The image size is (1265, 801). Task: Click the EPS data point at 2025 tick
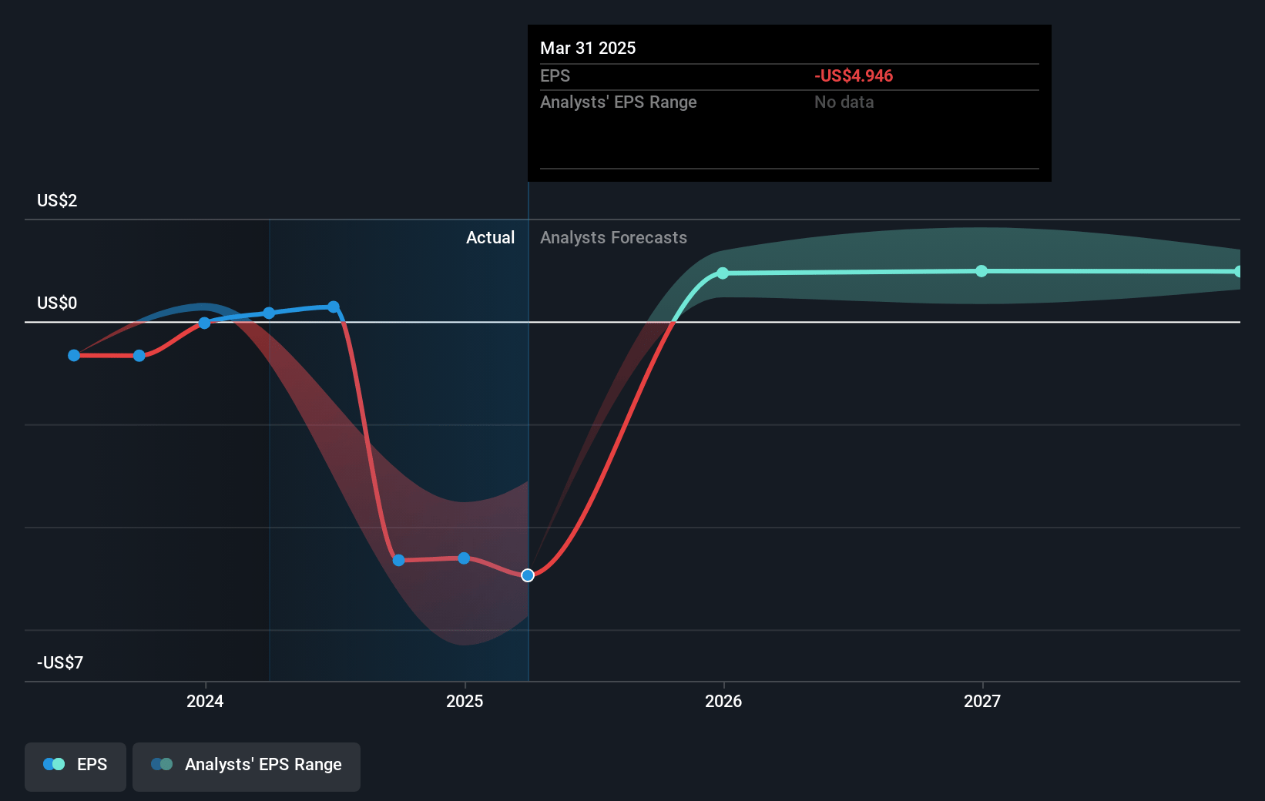[464, 558]
